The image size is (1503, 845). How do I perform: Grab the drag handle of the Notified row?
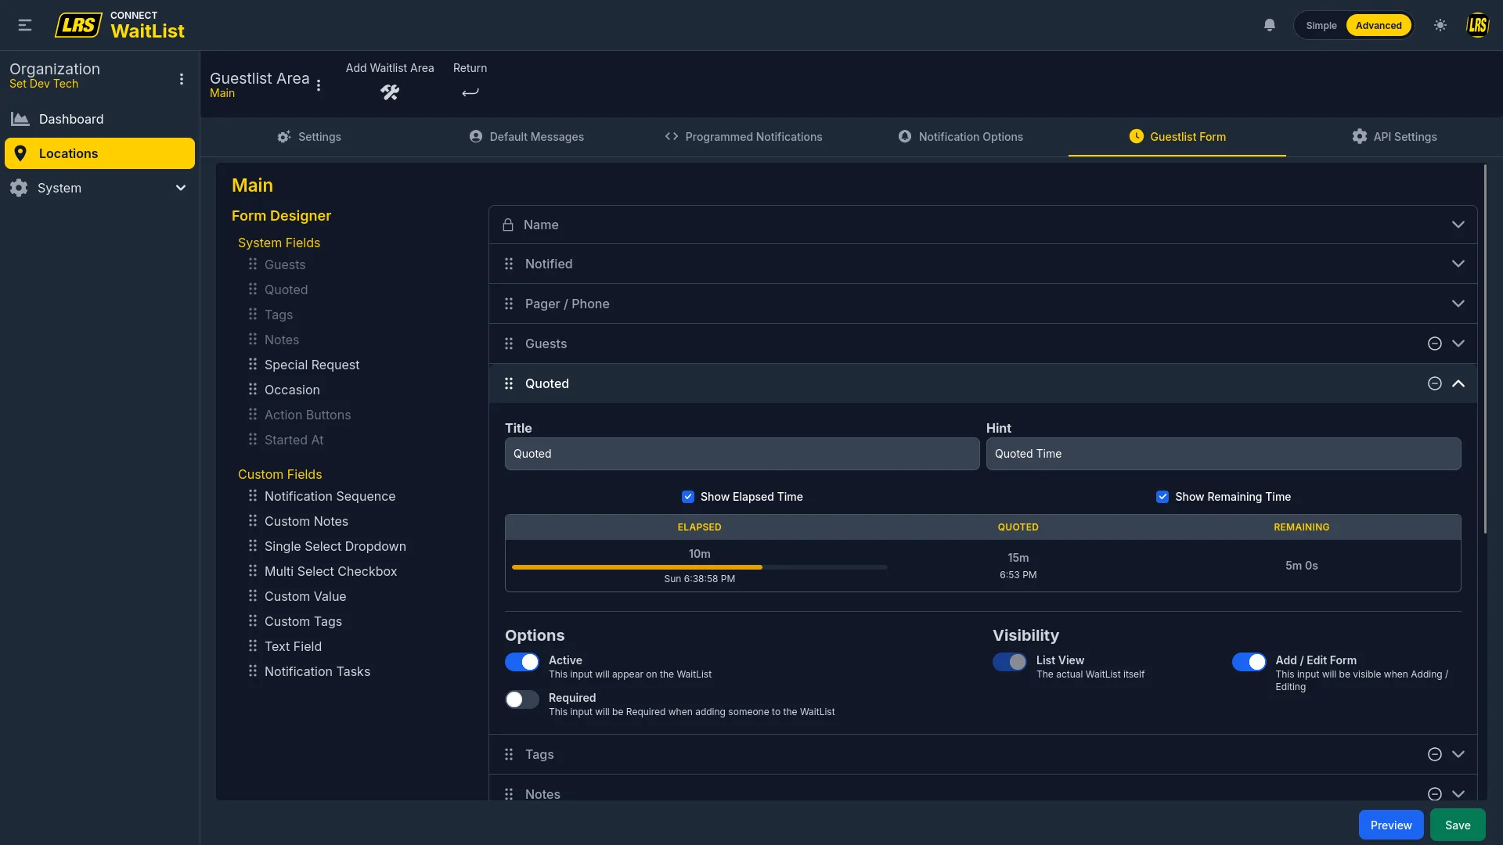pyautogui.click(x=509, y=264)
